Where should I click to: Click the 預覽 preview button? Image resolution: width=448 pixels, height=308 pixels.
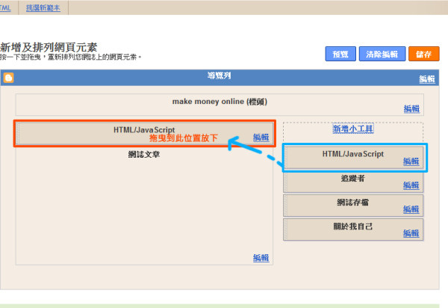click(340, 54)
